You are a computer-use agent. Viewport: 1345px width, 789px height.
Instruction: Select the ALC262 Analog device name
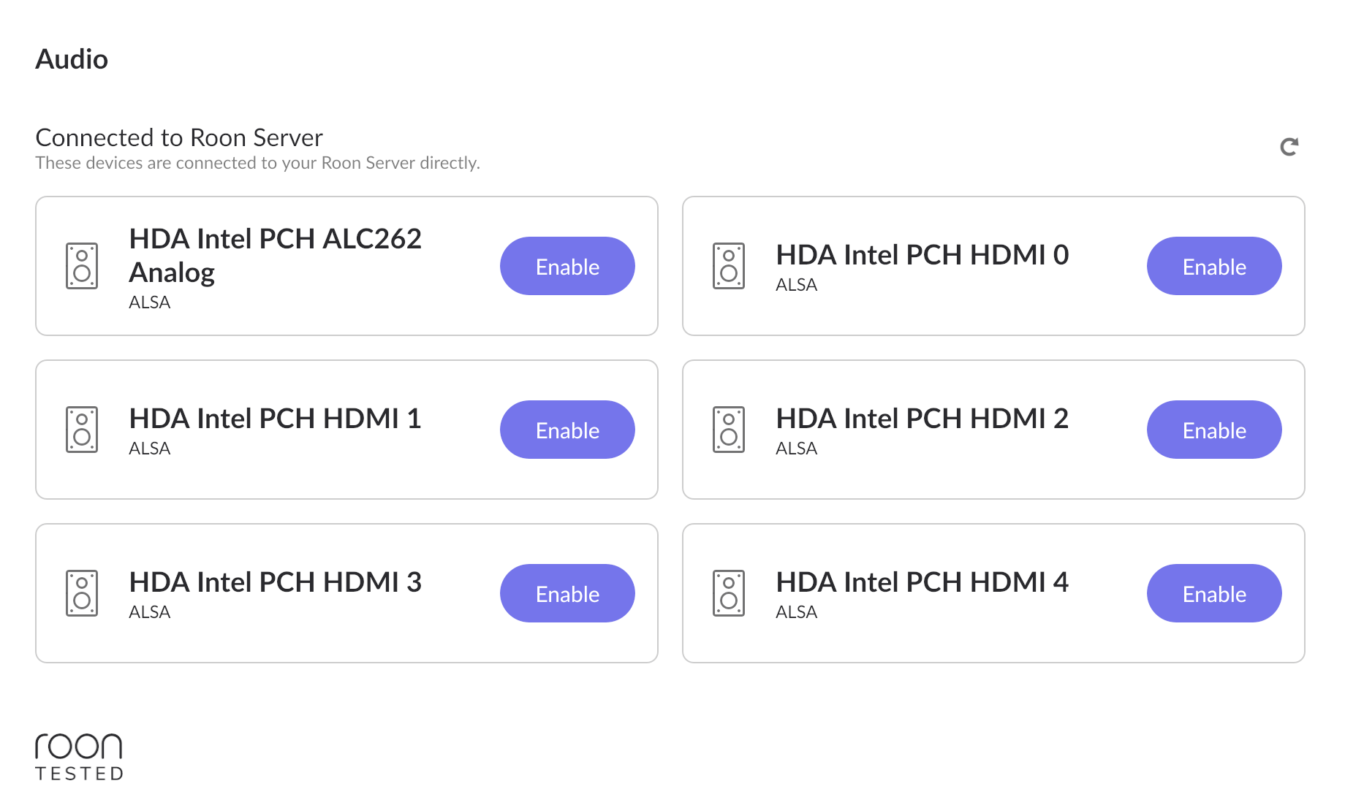click(x=276, y=255)
